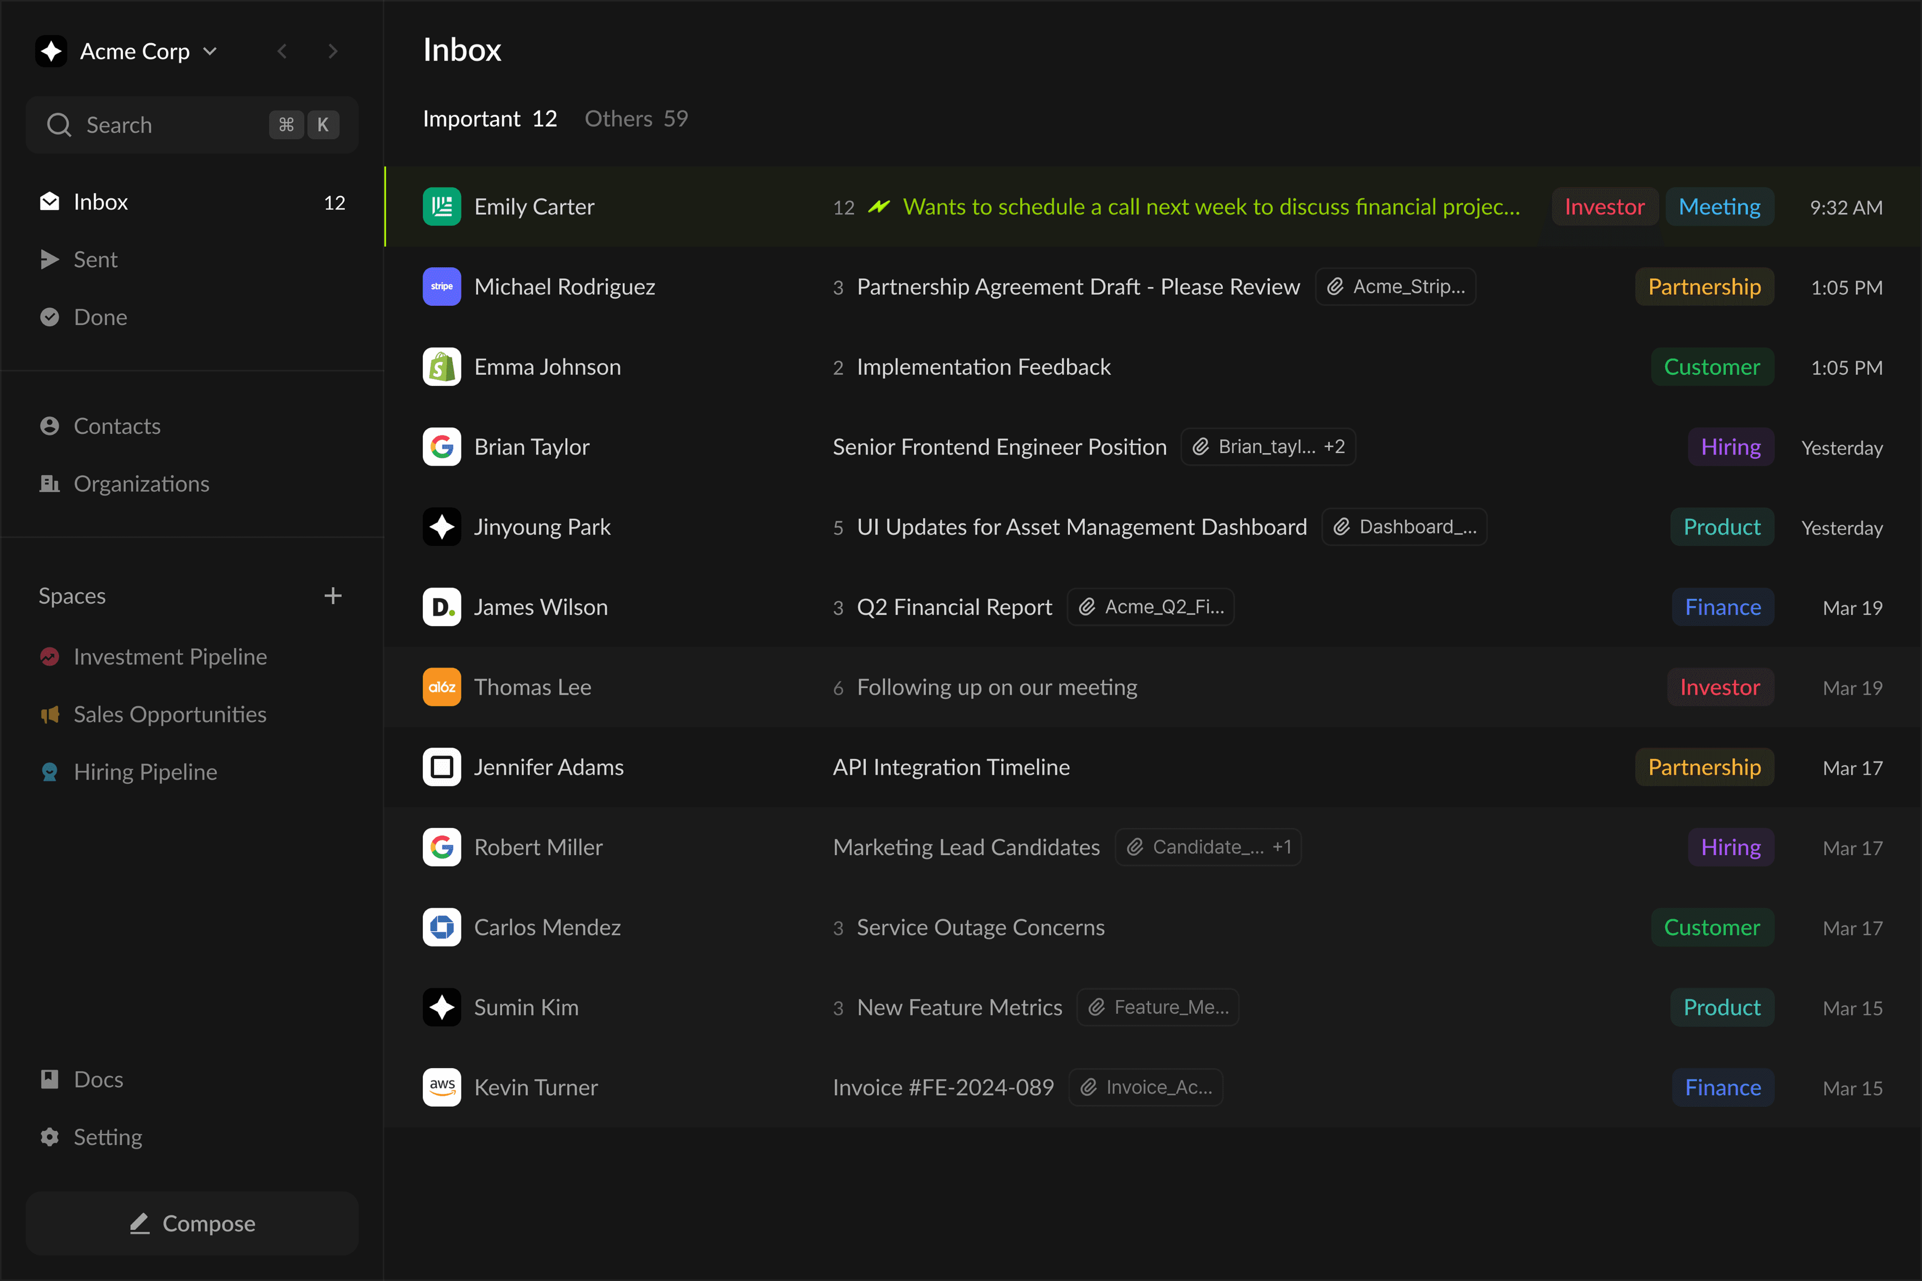Click the a16z avatar for Thomas Lee
This screenshot has height=1281, width=1922.
point(442,687)
